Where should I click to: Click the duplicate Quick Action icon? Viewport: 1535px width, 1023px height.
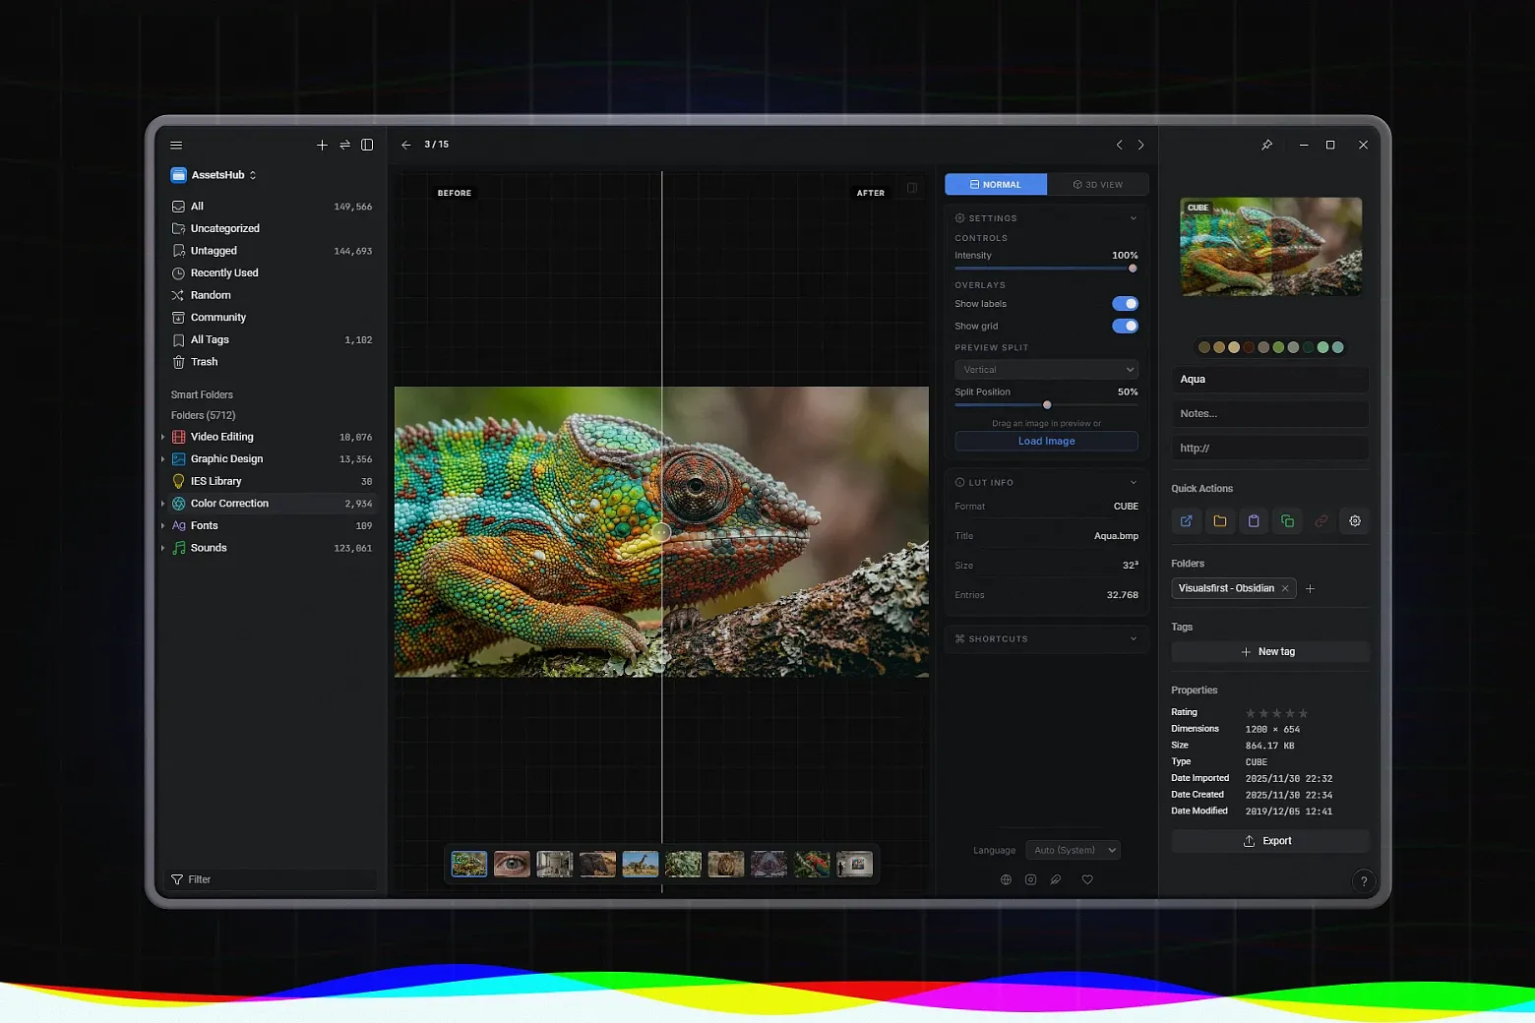click(x=1287, y=520)
